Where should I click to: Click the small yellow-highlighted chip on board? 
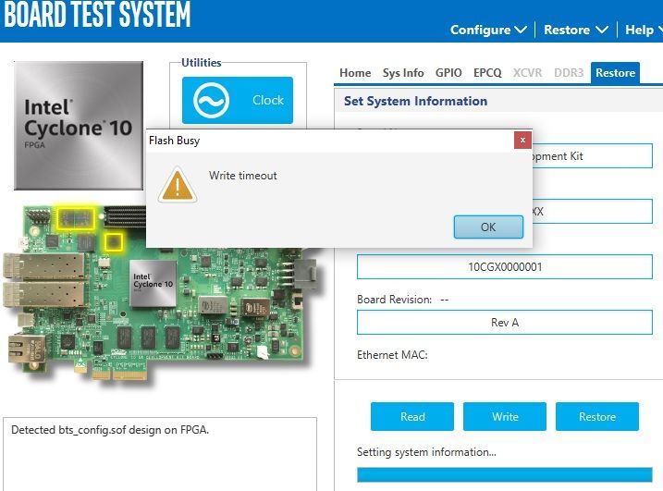tap(114, 241)
